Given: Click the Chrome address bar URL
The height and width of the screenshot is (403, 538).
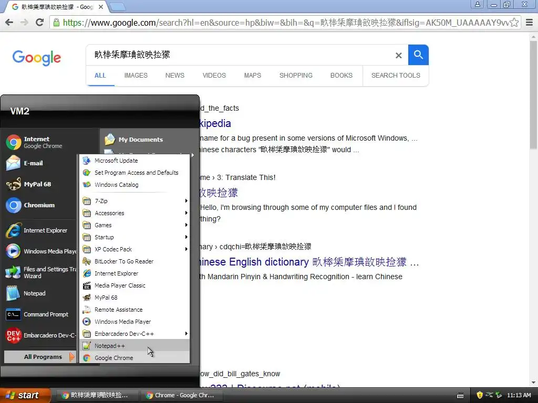Looking at the screenshot, I should pyautogui.click(x=286, y=23).
